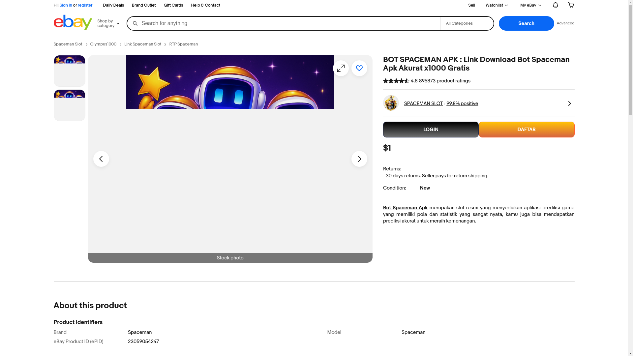The image size is (633, 356).
Task: Click the orange DAFTAR button
Action: click(x=526, y=130)
